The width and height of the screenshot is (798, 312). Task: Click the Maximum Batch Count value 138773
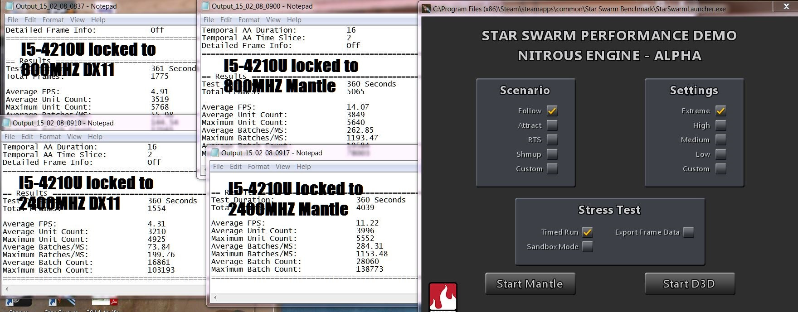(370, 269)
